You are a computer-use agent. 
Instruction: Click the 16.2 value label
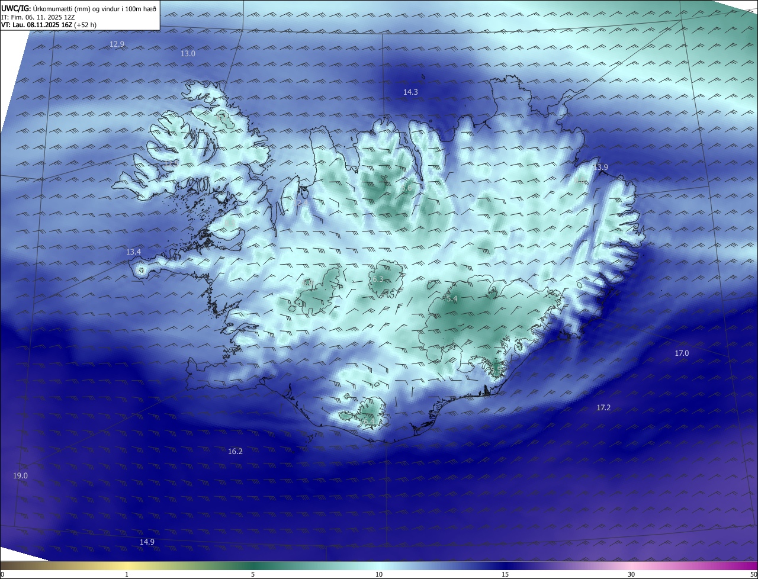[235, 452]
